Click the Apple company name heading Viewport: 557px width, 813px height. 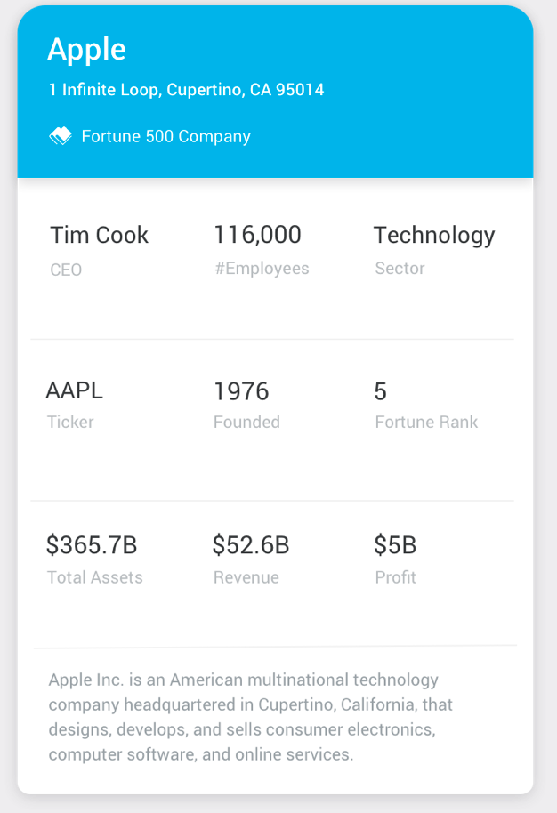[86, 50]
